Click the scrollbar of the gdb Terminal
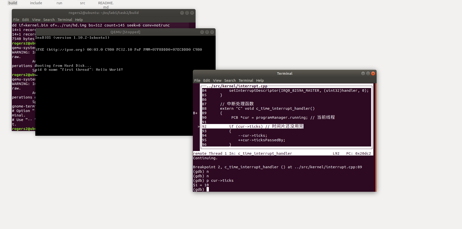Viewport: 462px width, 229px height. point(376,137)
